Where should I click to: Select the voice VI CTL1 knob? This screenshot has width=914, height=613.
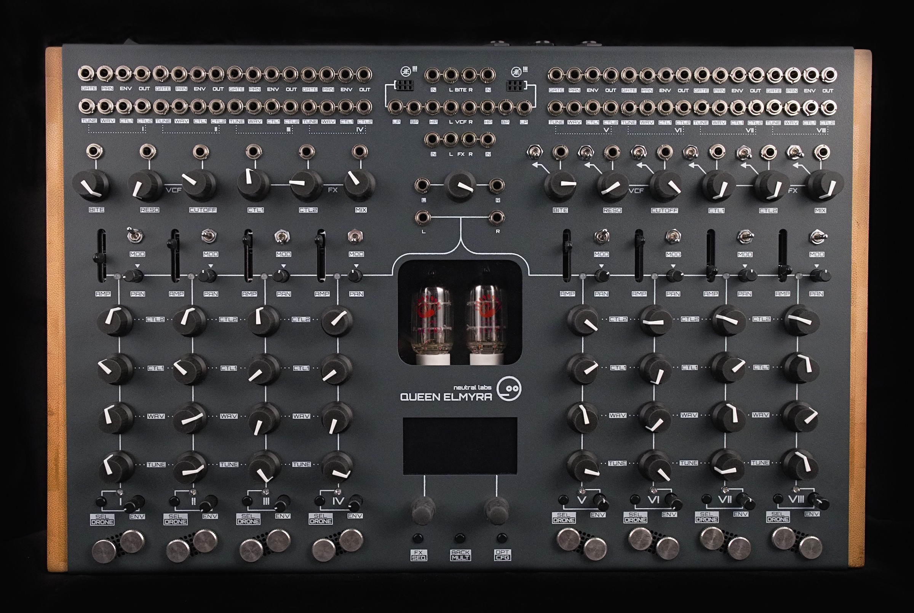(655, 369)
